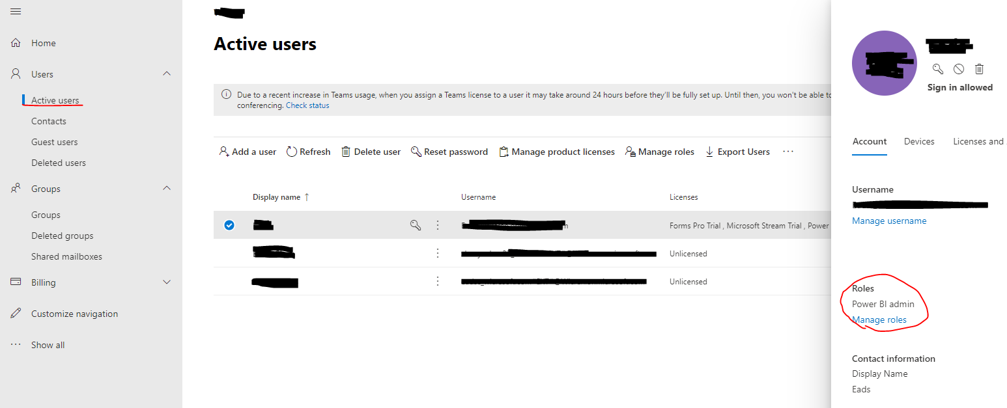Open Groups sub-item in navigation
The height and width of the screenshot is (408, 1007).
point(46,215)
